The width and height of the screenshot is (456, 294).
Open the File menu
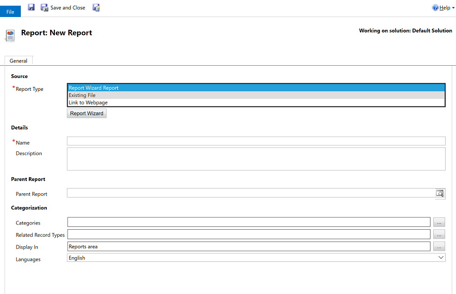(x=10, y=12)
